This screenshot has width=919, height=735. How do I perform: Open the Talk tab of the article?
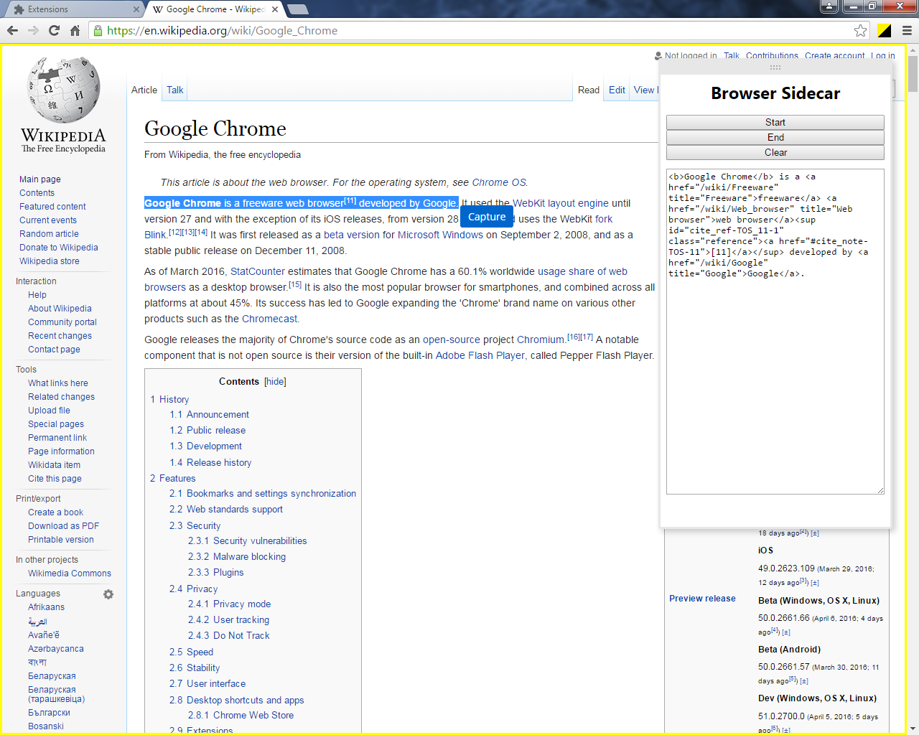point(175,90)
